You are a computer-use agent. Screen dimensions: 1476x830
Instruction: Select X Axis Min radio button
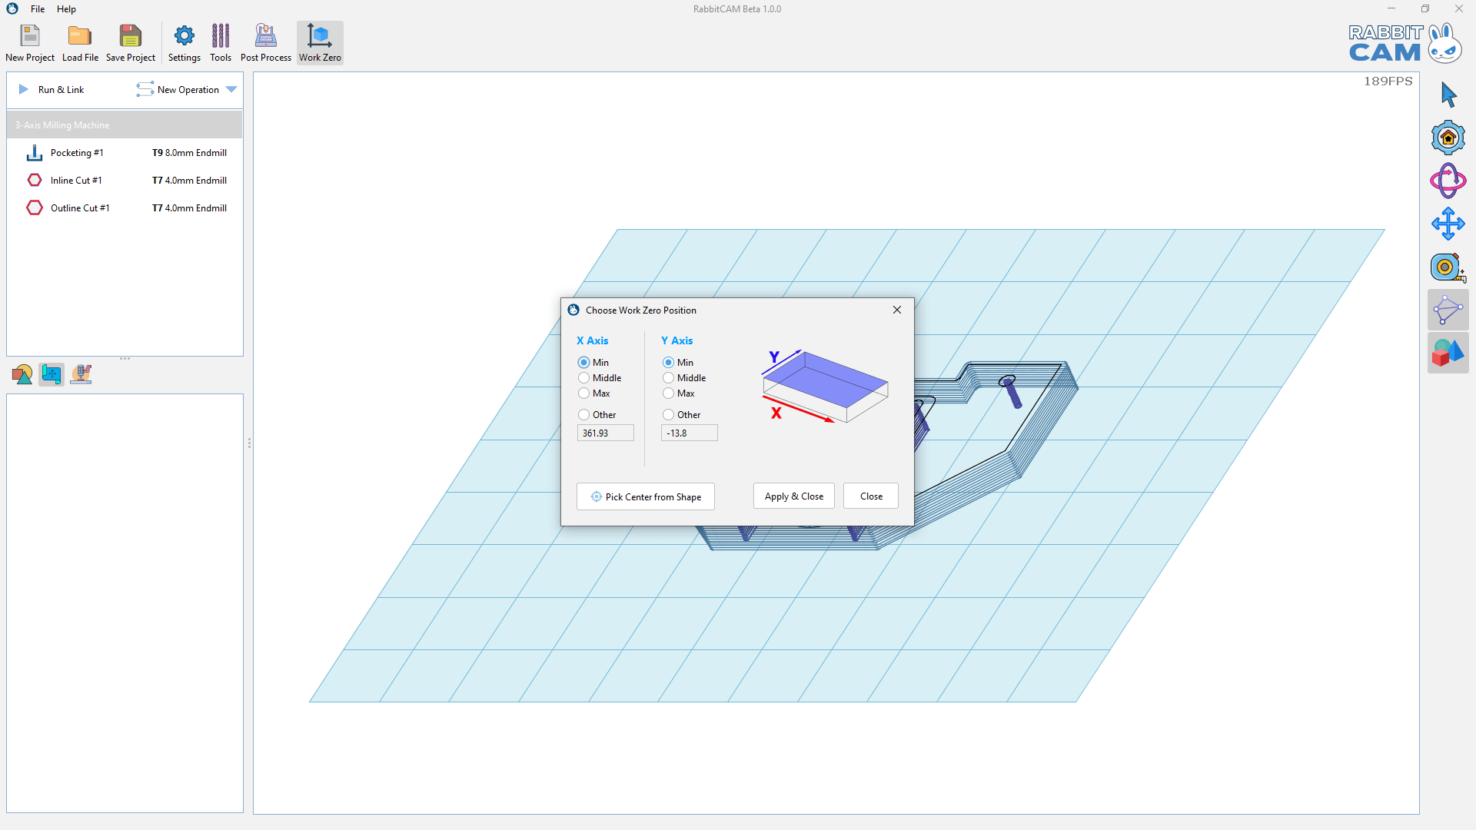[x=583, y=362]
